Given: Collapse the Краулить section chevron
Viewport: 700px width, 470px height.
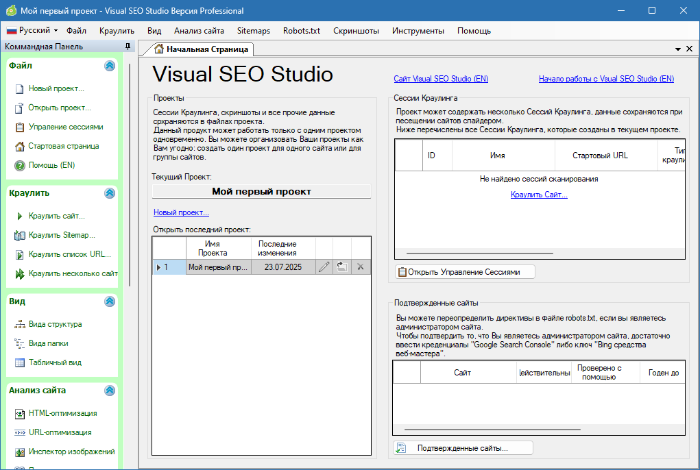Looking at the screenshot, I should [110, 193].
